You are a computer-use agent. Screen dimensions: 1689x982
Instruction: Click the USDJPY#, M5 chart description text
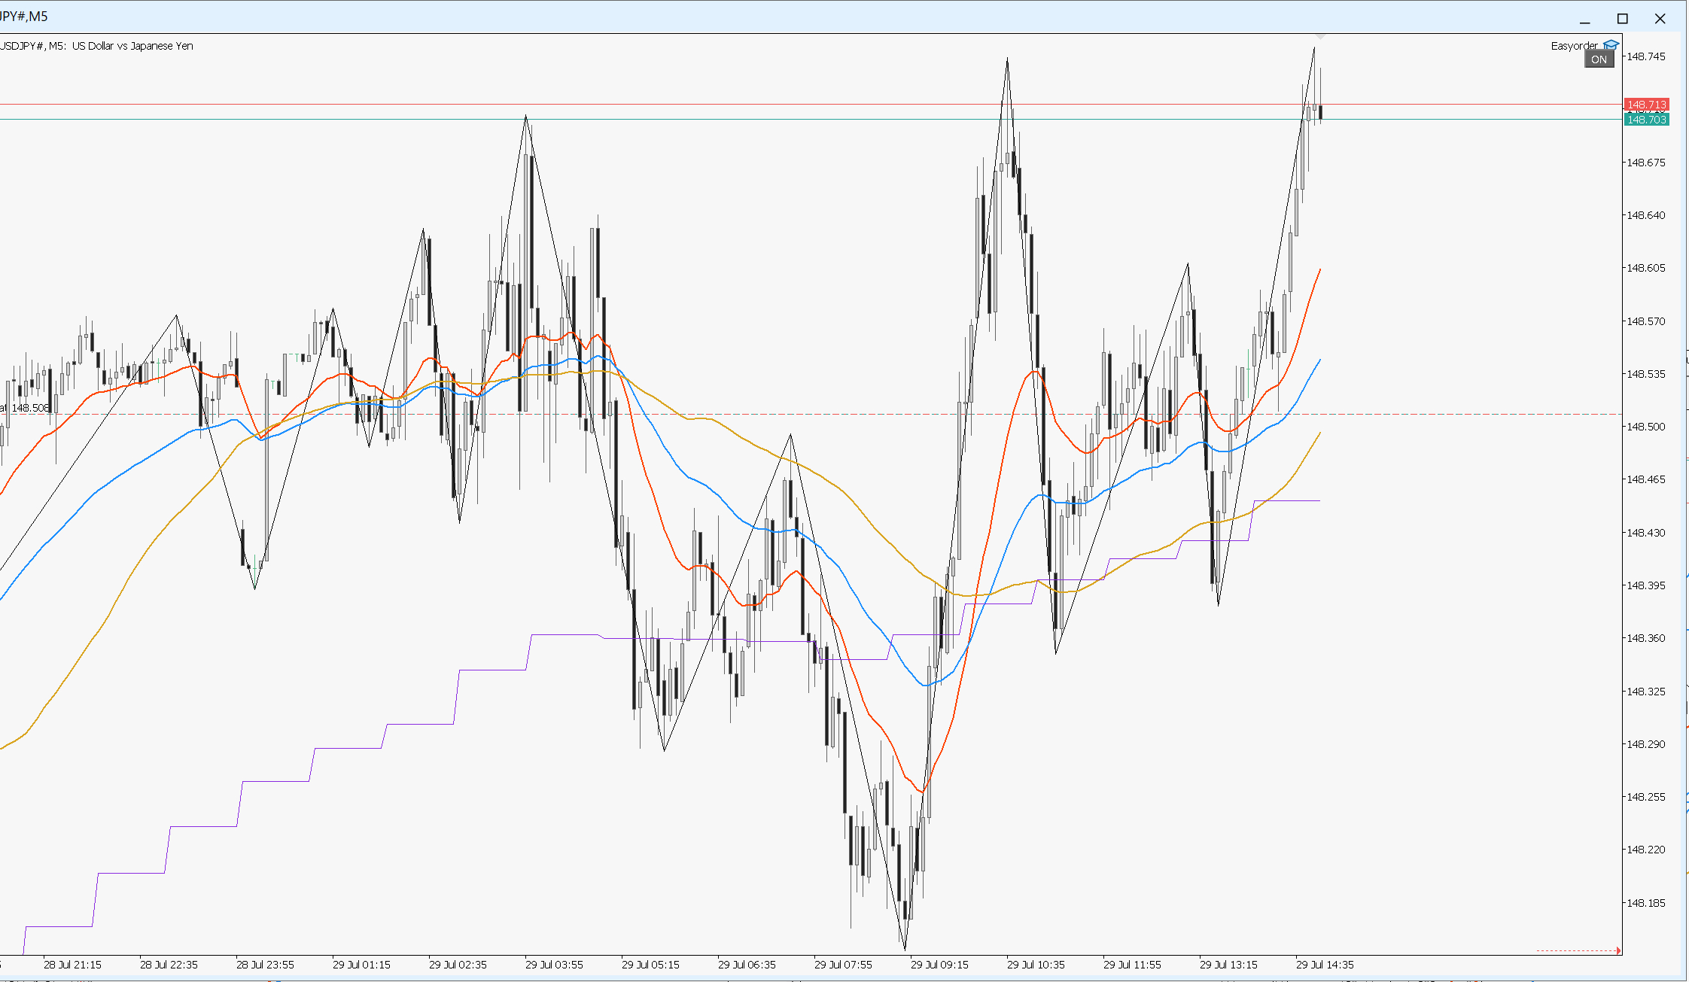tap(96, 46)
